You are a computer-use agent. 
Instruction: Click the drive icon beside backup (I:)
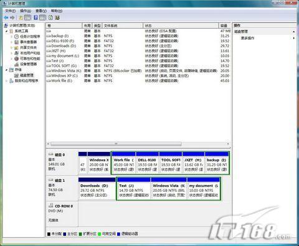coord(49,36)
